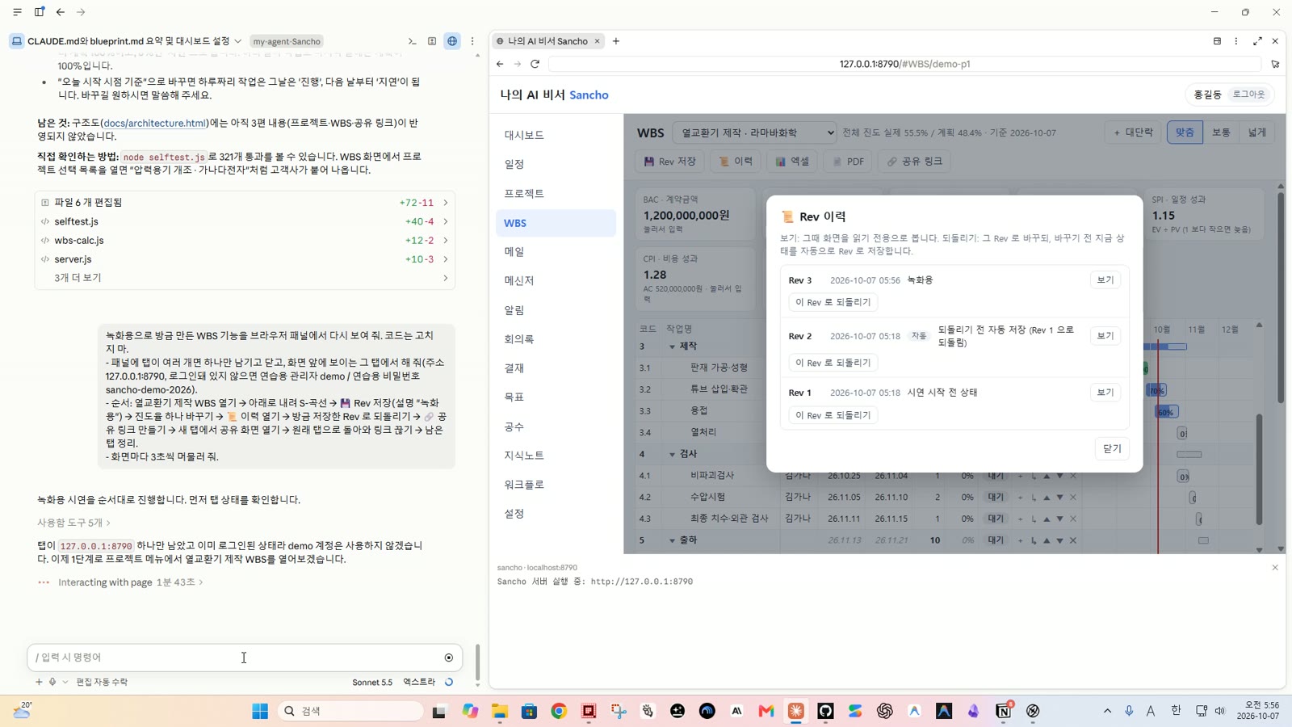This screenshot has height=727, width=1292.
Task: Click the panel split icon in browser header
Action: click(x=1217, y=41)
